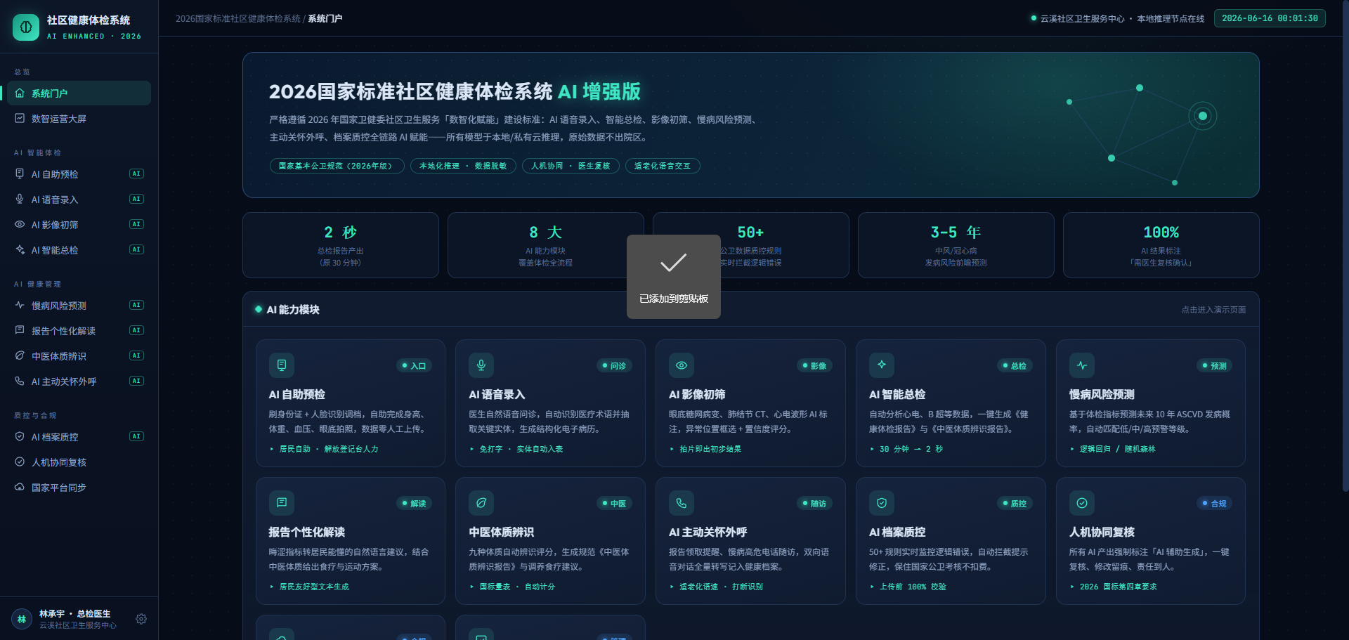Click the 报告个性化解读 card message icon
This screenshot has width=1349, height=640.
click(x=282, y=503)
